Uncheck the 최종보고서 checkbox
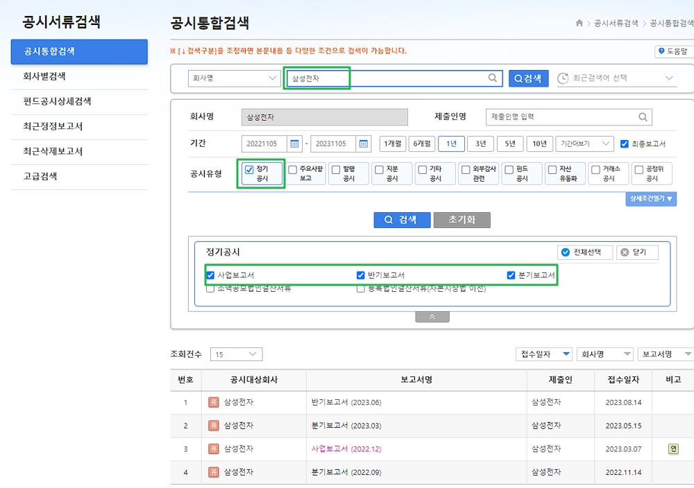Image resolution: width=694 pixels, height=488 pixels. click(x=625, y=143)
